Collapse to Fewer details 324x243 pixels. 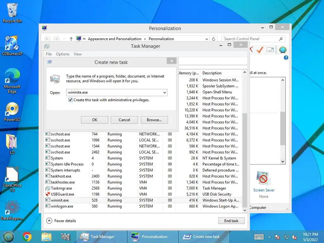tap(61, 221)
